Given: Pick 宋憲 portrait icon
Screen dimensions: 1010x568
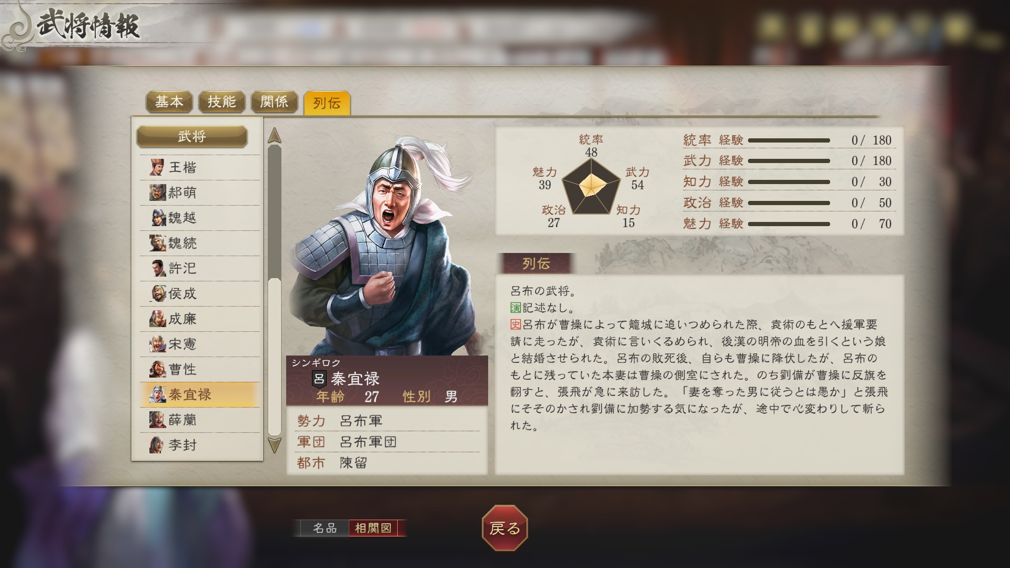Looking at the screenshot, I should 157,344.
